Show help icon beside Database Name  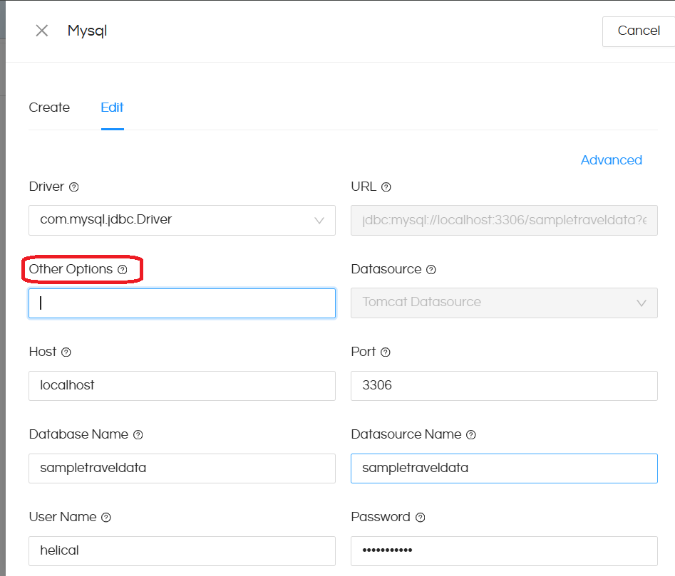[x=138, y=434]
